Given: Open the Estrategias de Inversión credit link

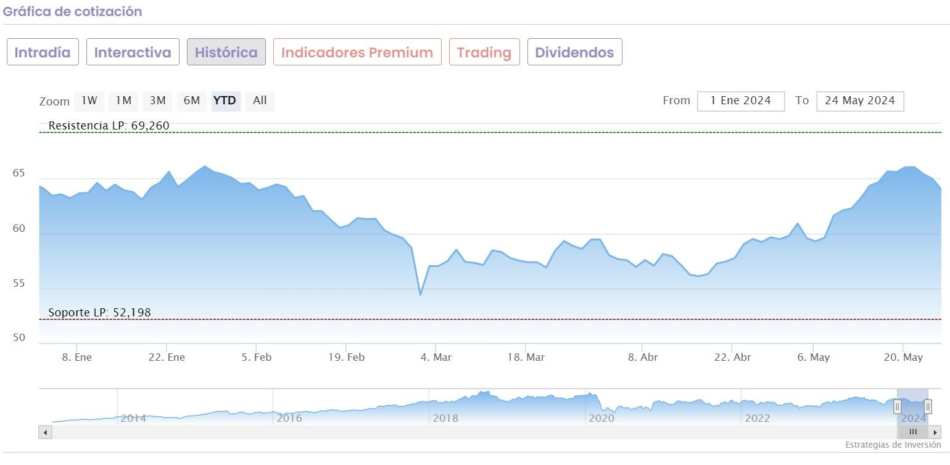Looking at the screenshot, I should coord(893,445).
